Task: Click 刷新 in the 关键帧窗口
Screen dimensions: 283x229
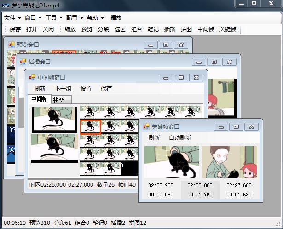Action: [x=154, y=138]
